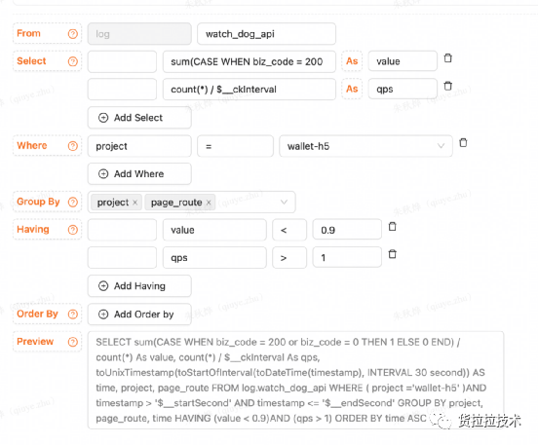Delete the select row aliased value
Viewport: 538px width, 445px height.
447,58
